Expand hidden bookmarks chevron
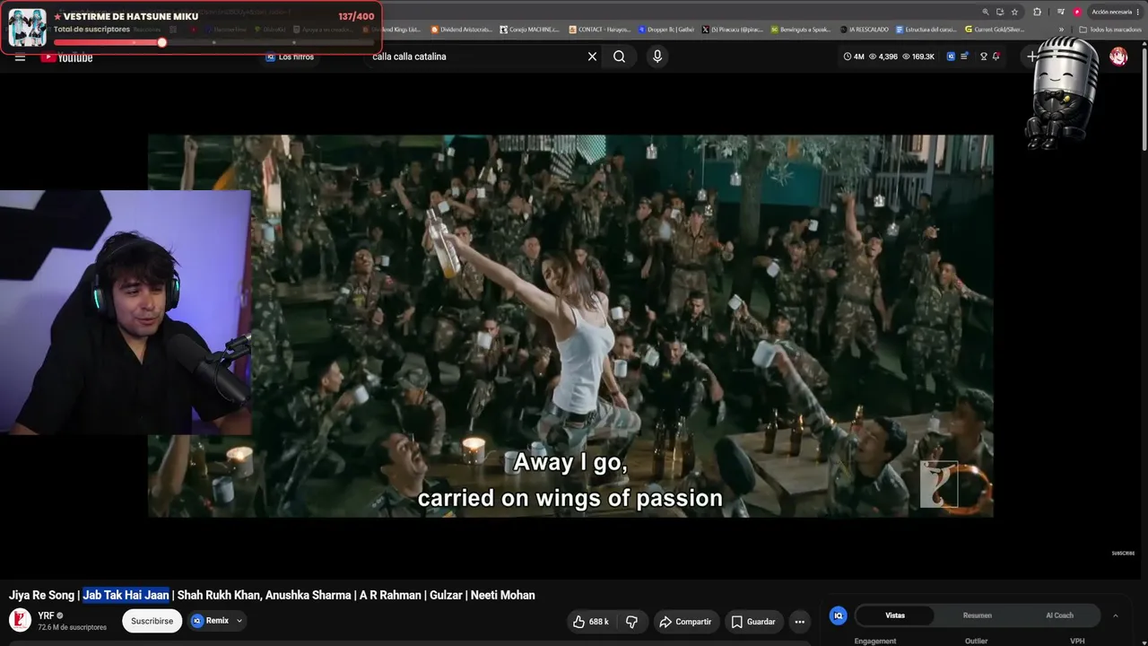1148x646 pixels. tap(1062, 30)
